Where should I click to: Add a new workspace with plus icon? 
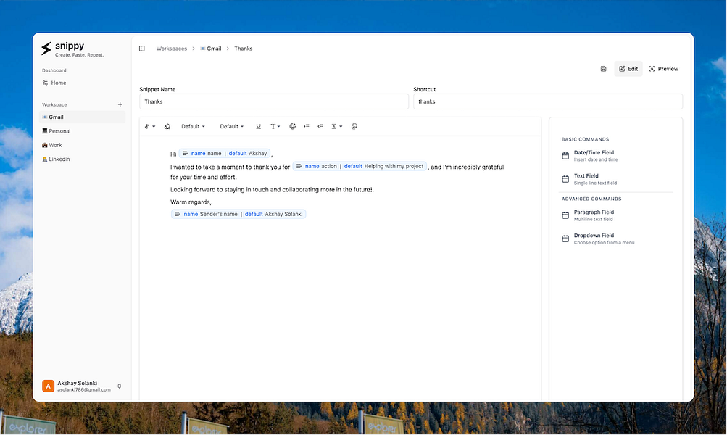pyautogui.click(x=120, y=104)
